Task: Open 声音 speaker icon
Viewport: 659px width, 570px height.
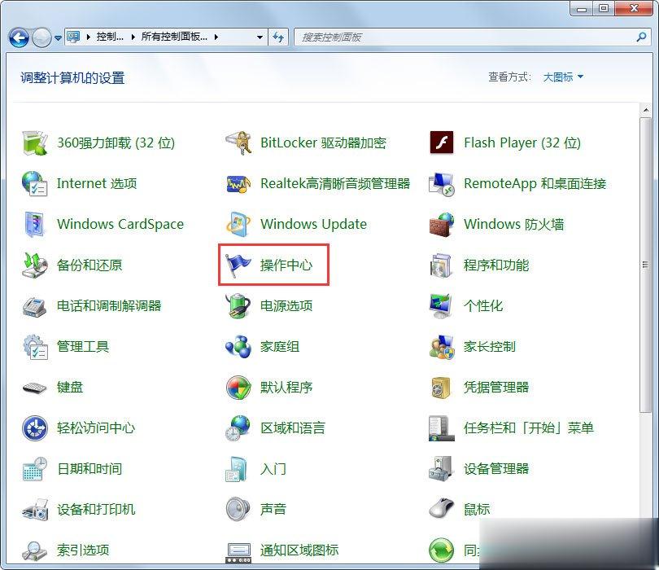Action: point(238,509)
